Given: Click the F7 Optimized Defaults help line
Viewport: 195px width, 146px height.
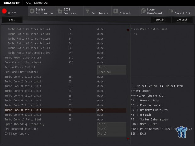Looking at the screenshot, I should [149, 110].
